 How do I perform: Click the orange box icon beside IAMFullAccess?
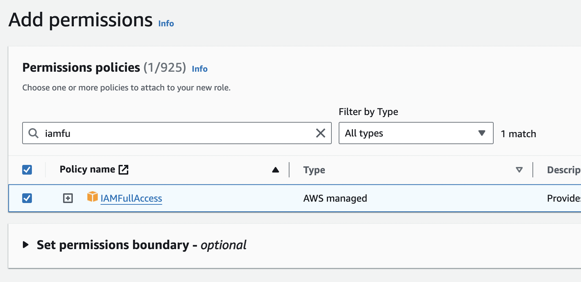coord(92,197)
